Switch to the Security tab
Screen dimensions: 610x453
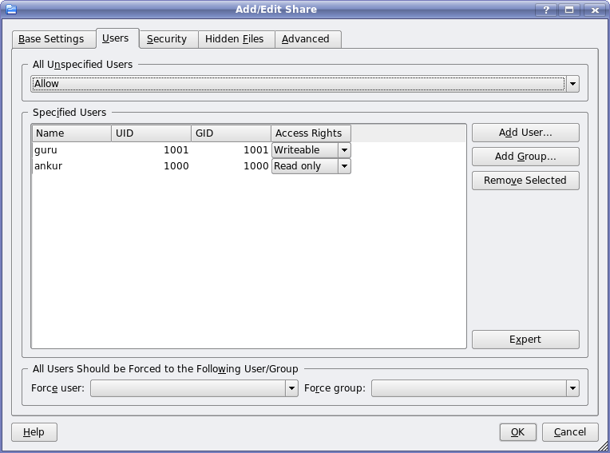pos(166,39)
